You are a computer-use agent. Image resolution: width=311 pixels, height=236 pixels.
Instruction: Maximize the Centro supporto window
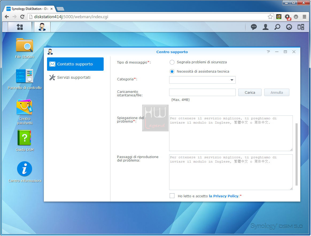click(285, 52)
